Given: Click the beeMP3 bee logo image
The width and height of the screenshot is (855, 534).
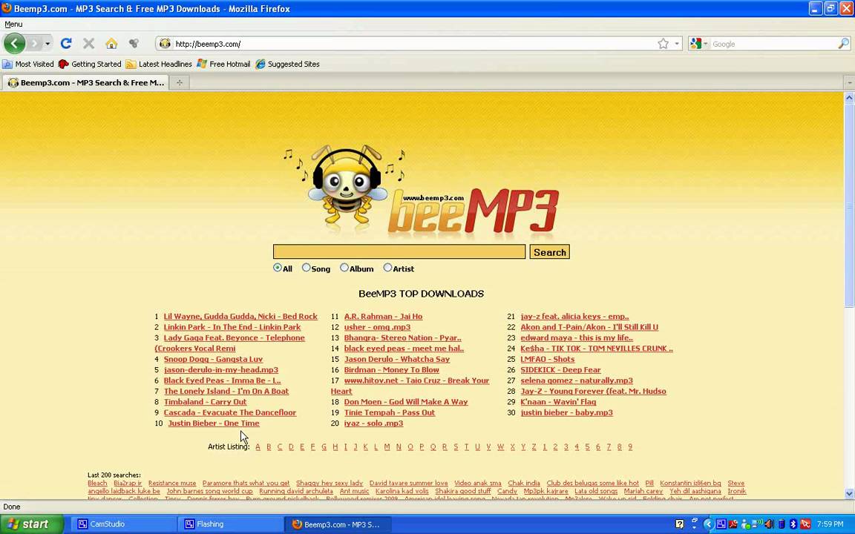Looking at the screenshot, I should [x=421, y=191].
